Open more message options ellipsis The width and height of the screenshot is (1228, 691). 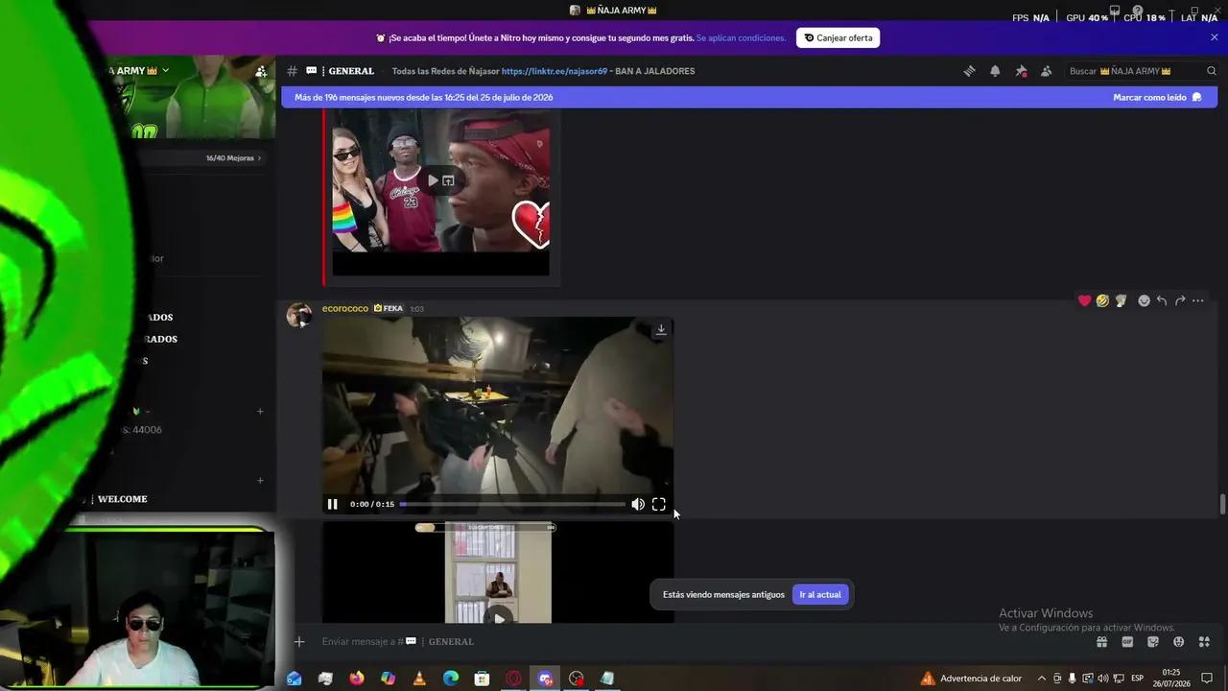click(1198, 300)
